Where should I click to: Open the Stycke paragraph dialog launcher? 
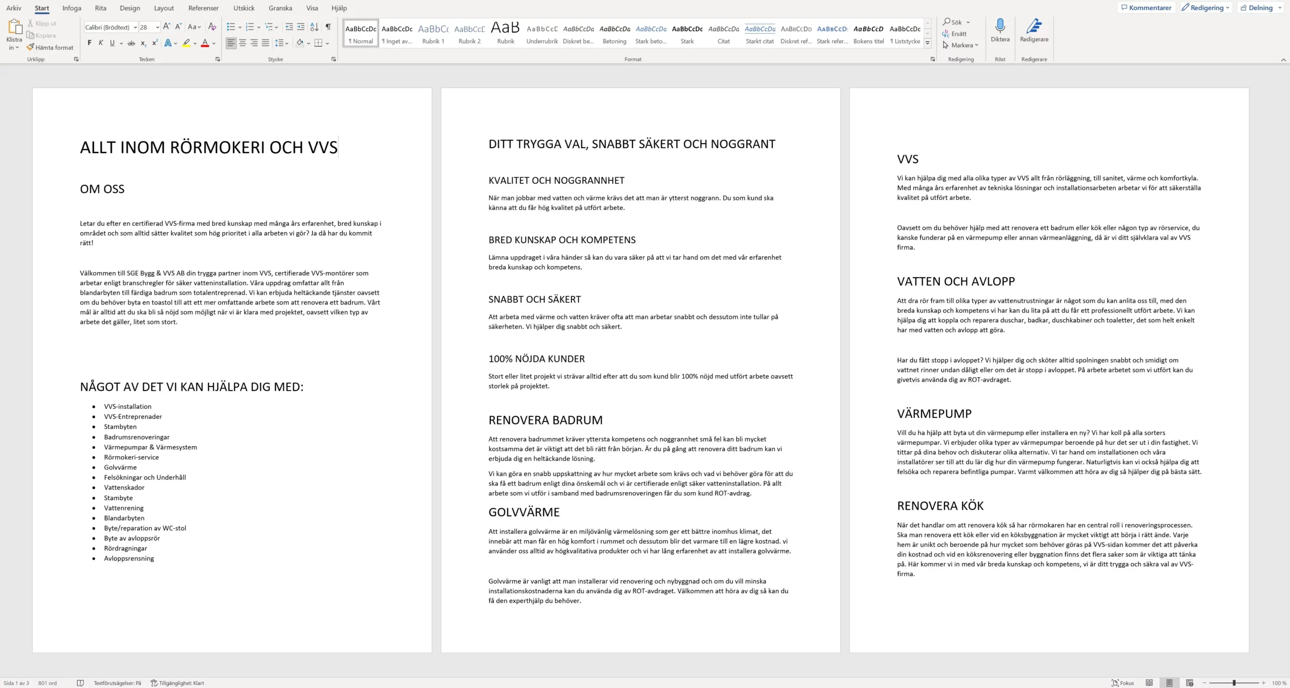click(334, 59)
